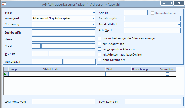Click the application icon in title bar
The height and width of the screenshot is (108, 185).
click(x=4, y=4)
